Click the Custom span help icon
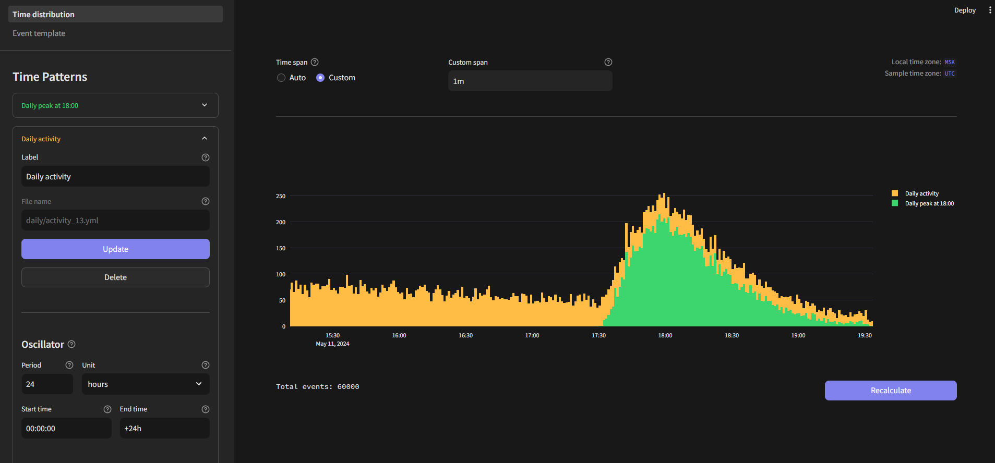The width and height of the screenshot is (995, 463). [x=608, y=62]
